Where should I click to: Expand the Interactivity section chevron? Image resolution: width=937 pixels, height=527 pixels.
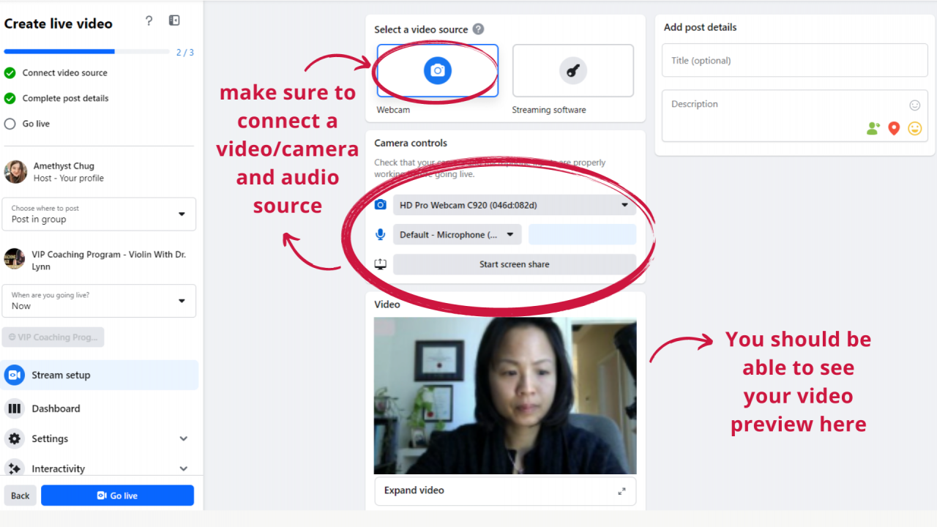[x=184, y=468]
